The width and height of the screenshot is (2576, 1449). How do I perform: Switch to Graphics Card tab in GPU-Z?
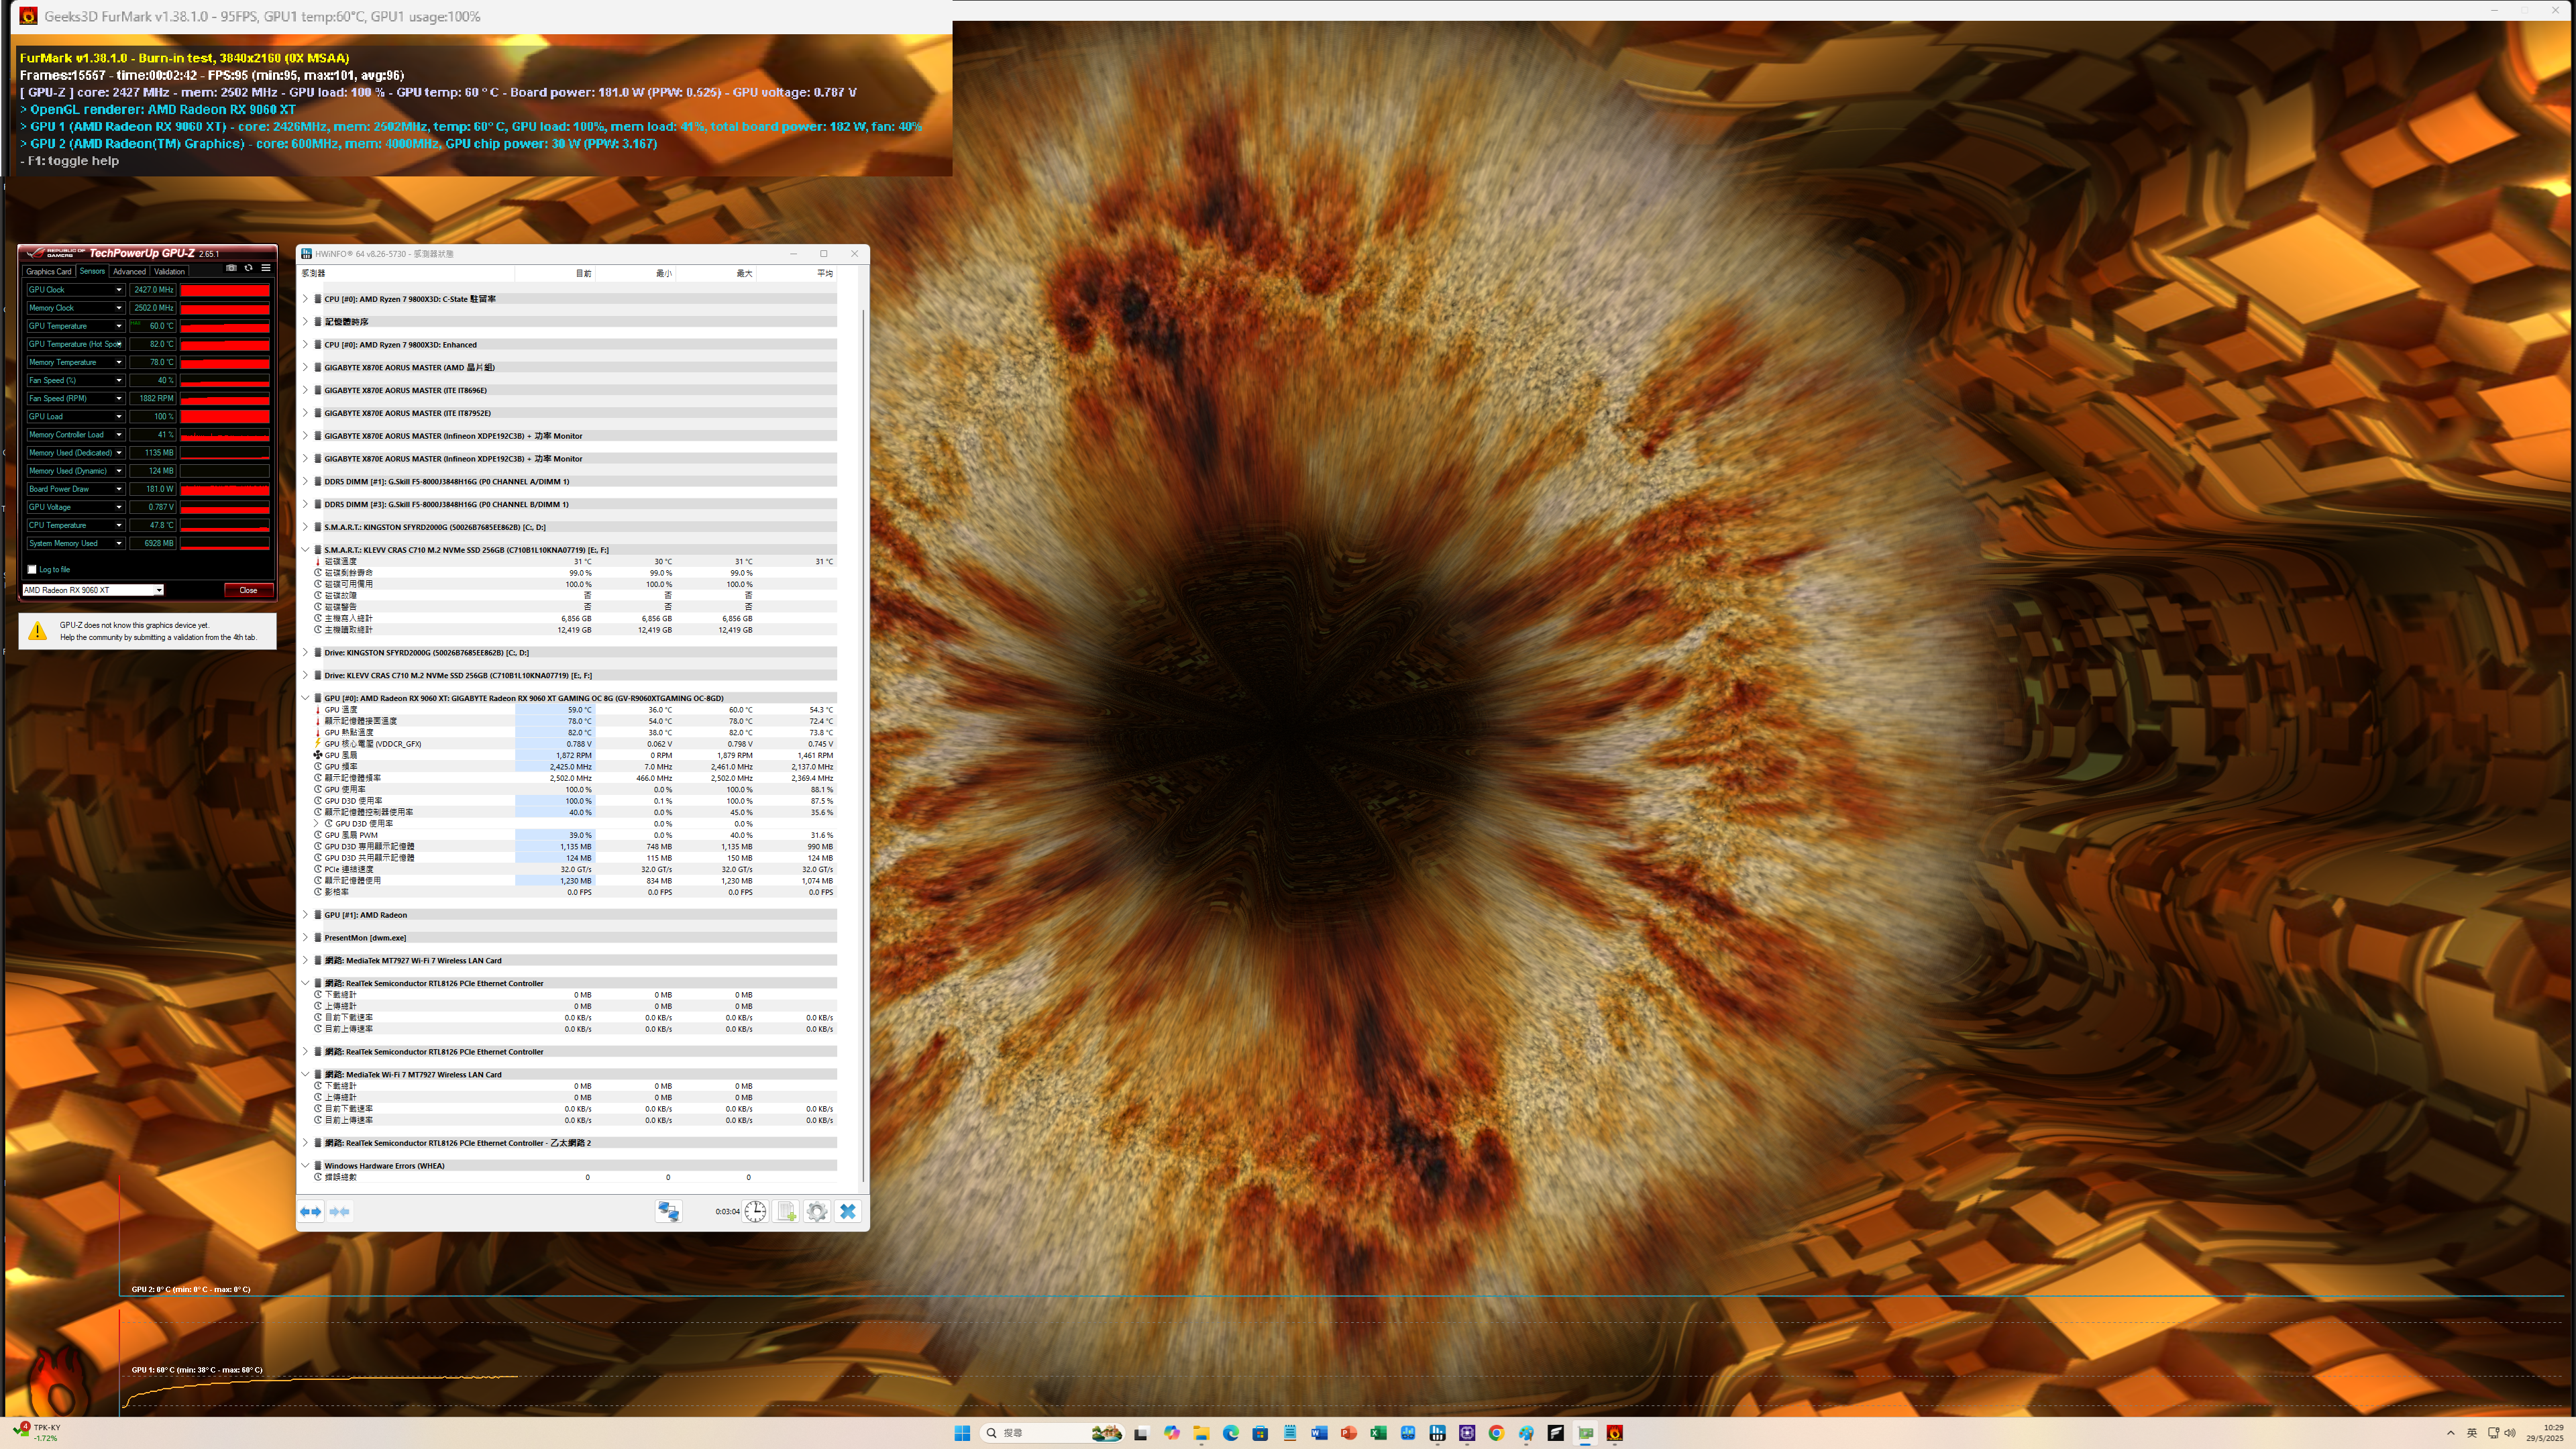[49, 271]
